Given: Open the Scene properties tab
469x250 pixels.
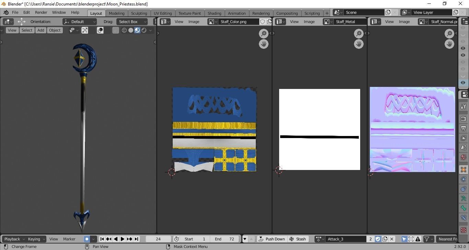Looking at the screenshot, I should (x=464, y=148).
